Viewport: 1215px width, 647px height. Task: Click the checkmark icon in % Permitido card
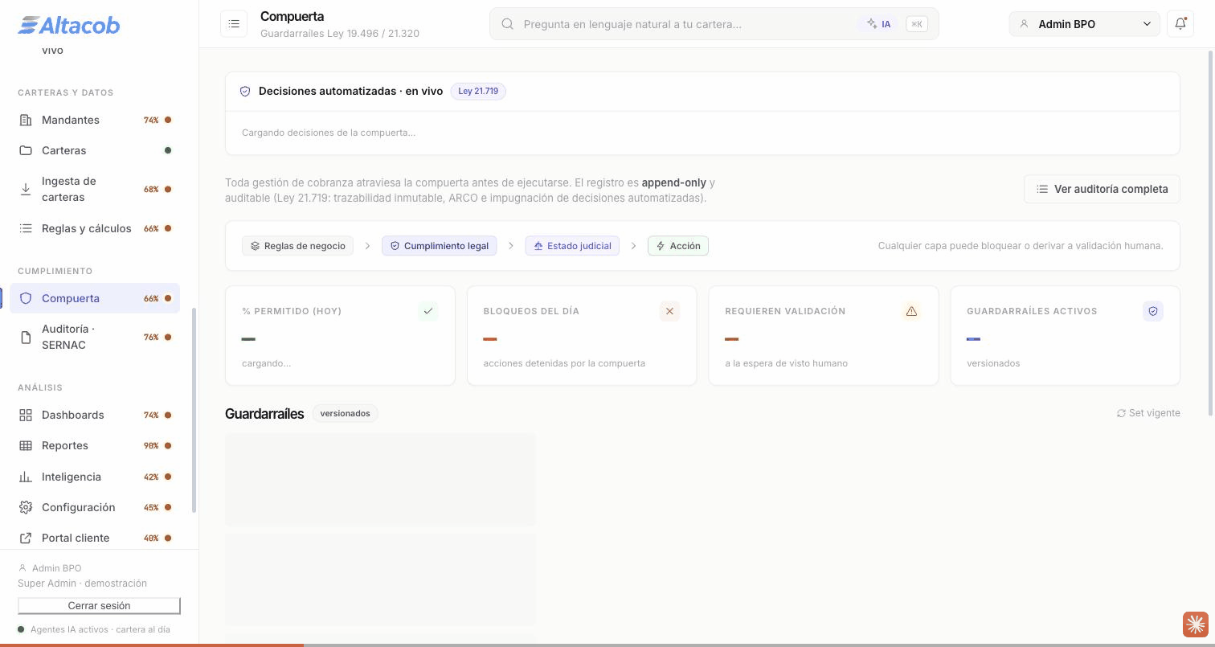click(428, 311)
